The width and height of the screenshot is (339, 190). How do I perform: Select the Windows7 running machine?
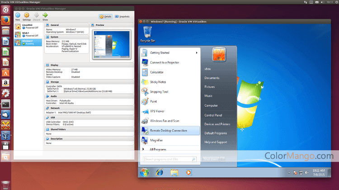coord(28,42)
